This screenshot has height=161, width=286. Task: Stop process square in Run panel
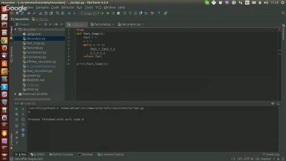tap(17, 114)
